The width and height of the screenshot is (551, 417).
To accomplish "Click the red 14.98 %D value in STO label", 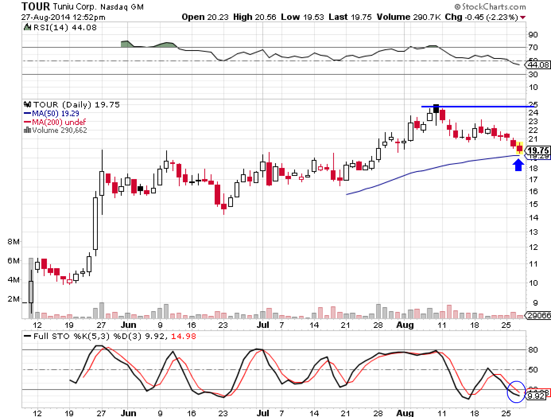I will [183, 336].
